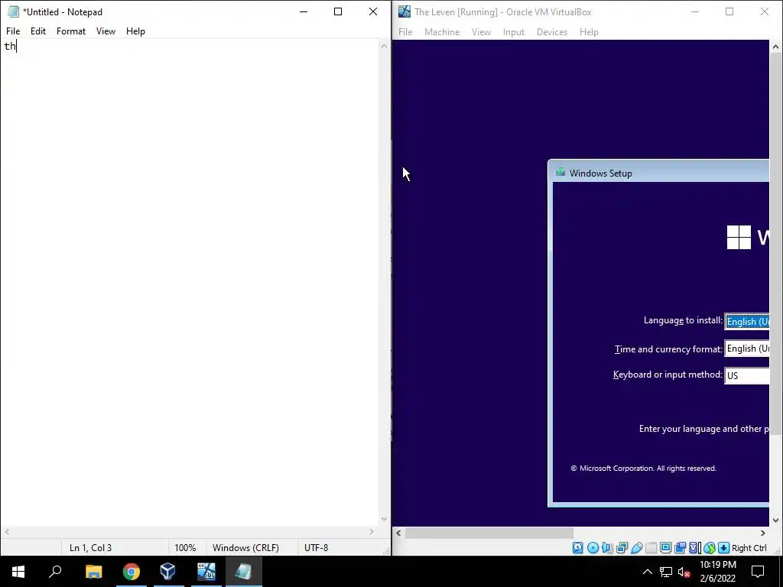Open VirtualBox File menu
The image size is (783, 587).
(405, 32)
